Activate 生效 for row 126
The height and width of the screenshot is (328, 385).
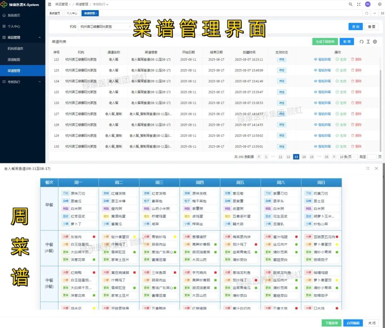(341, 103)
